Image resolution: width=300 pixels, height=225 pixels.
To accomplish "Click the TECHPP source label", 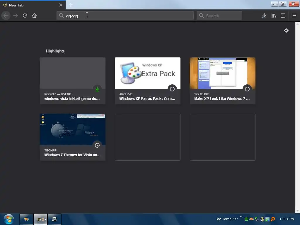I will click(50, 150).
